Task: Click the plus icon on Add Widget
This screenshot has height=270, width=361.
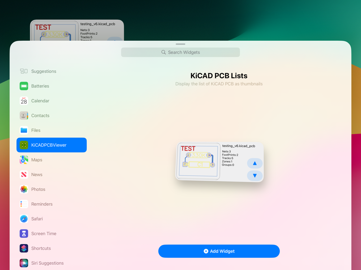Action: [206, 251]
